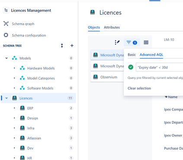This screenshot has height=160, width=183.
Task: Select the Advanced AQL tab
Action: coord(151,55)
